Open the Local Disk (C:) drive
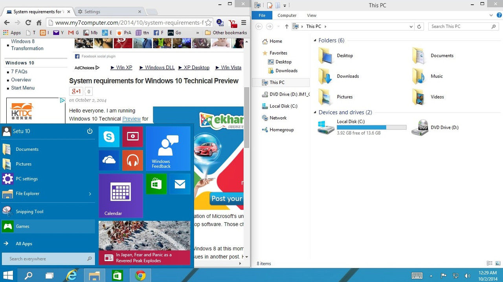The image size is (503, 282). click(x=362, y=127)
